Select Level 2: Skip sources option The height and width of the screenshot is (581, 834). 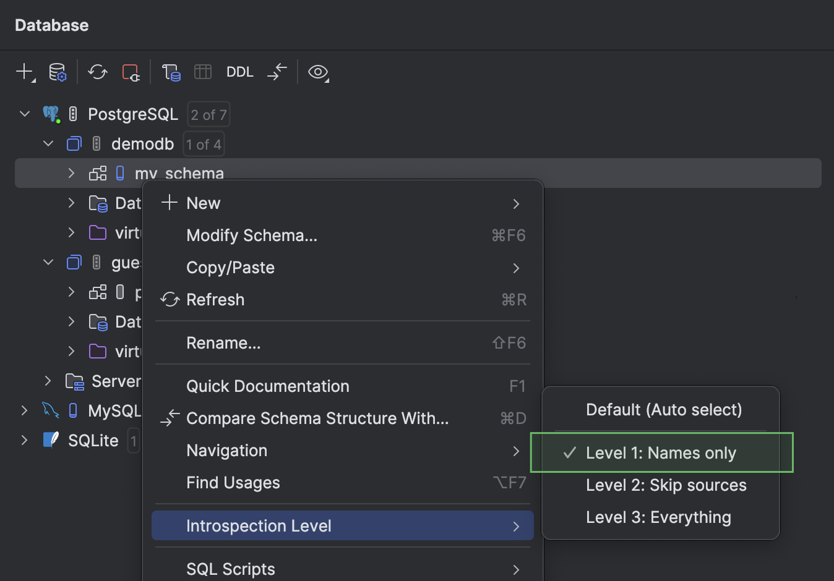(x=666, y=485)
